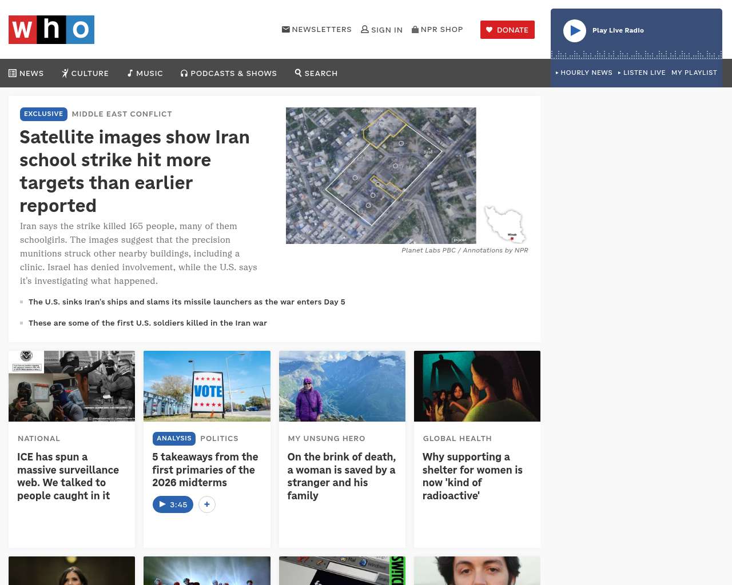Viewport: 732px width, 585px height.
Task: Open the News menu
Action: pos(26,73)
